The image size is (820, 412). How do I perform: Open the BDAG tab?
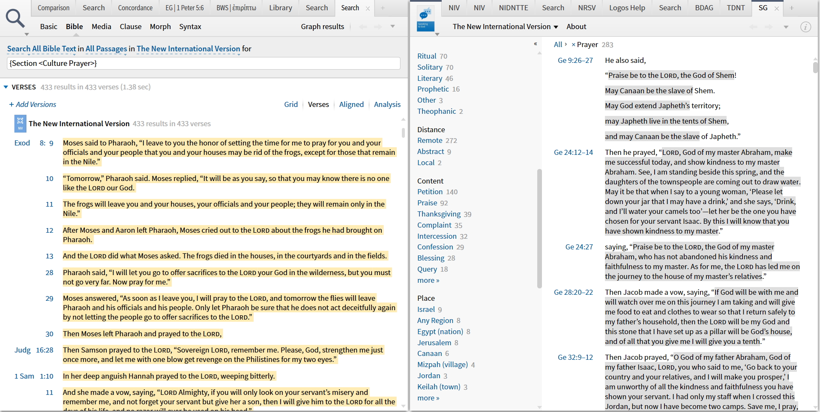[704, 8]
